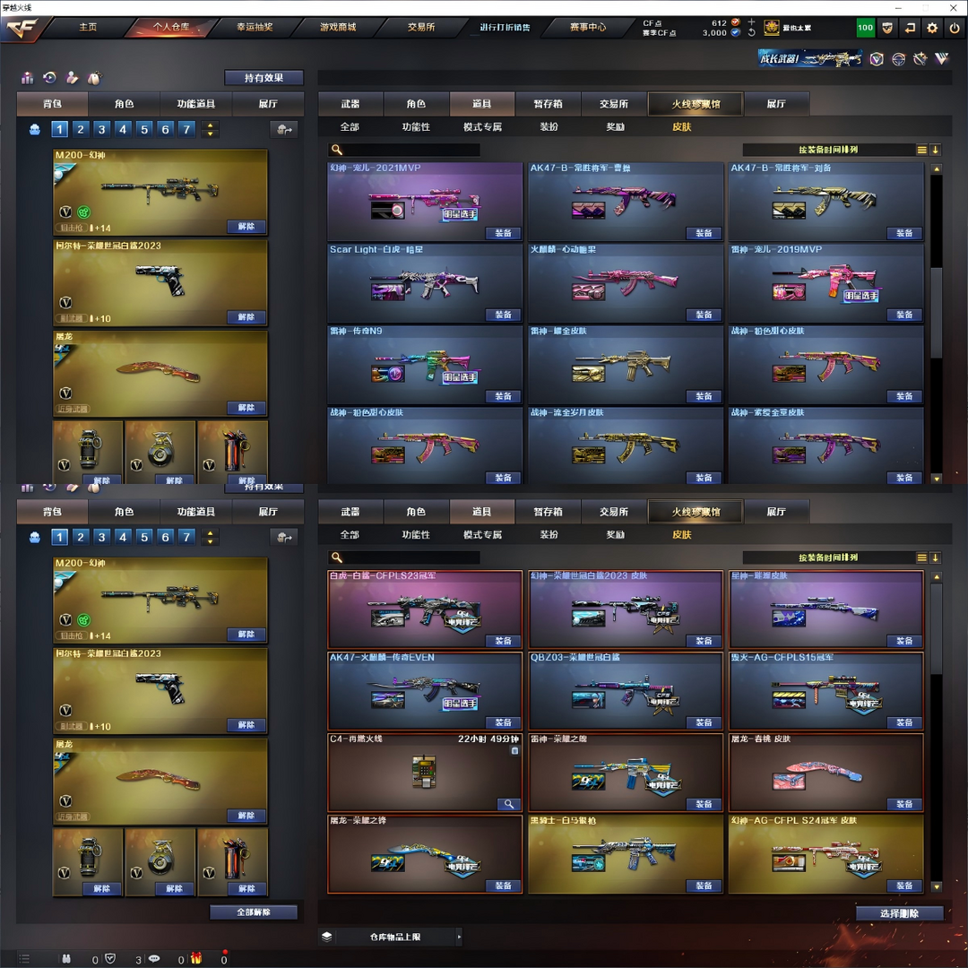Viewport: 968px width, 968px height.
Task: Click the 全部解除 button
Action: coord(253,912)
